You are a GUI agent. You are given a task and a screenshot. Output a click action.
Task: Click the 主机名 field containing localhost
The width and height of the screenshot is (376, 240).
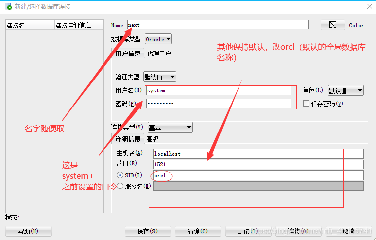coord(258,154)
